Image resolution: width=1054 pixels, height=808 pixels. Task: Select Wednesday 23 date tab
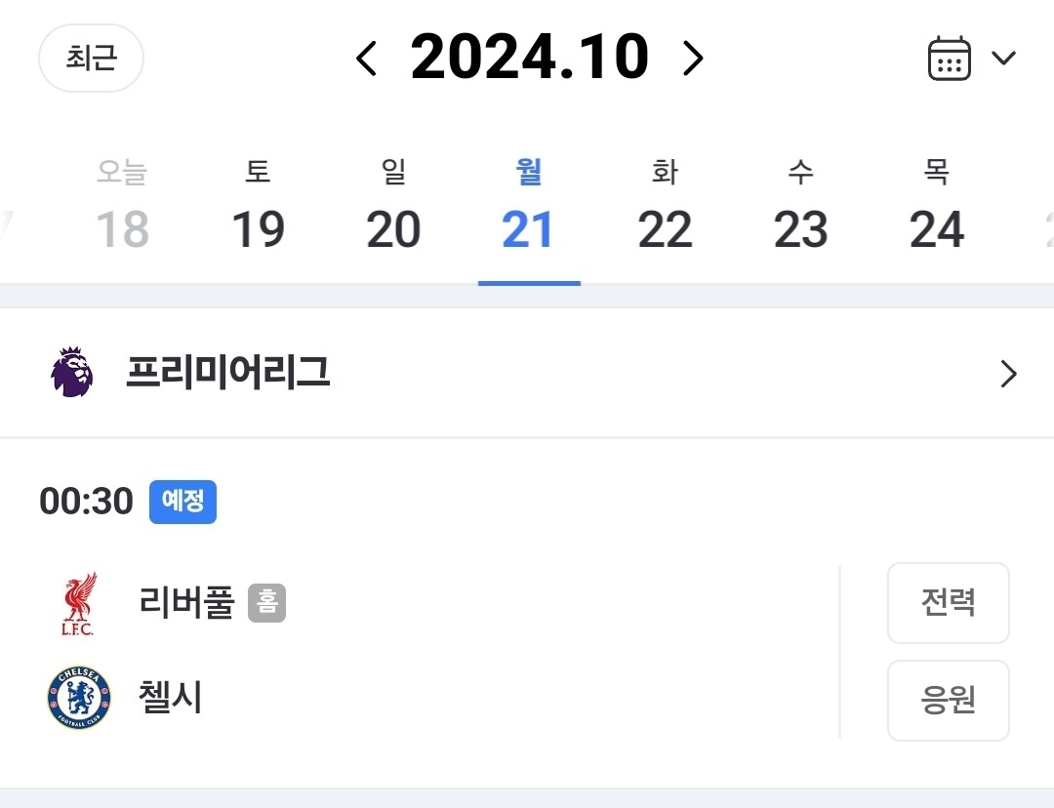coord(800,208)
